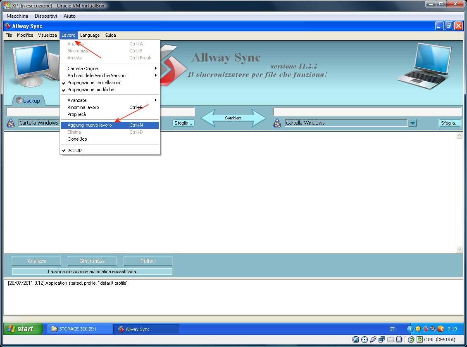Open the Language menu
The width and height of the screenshot is (467, 347).
(x=90, y=35)
